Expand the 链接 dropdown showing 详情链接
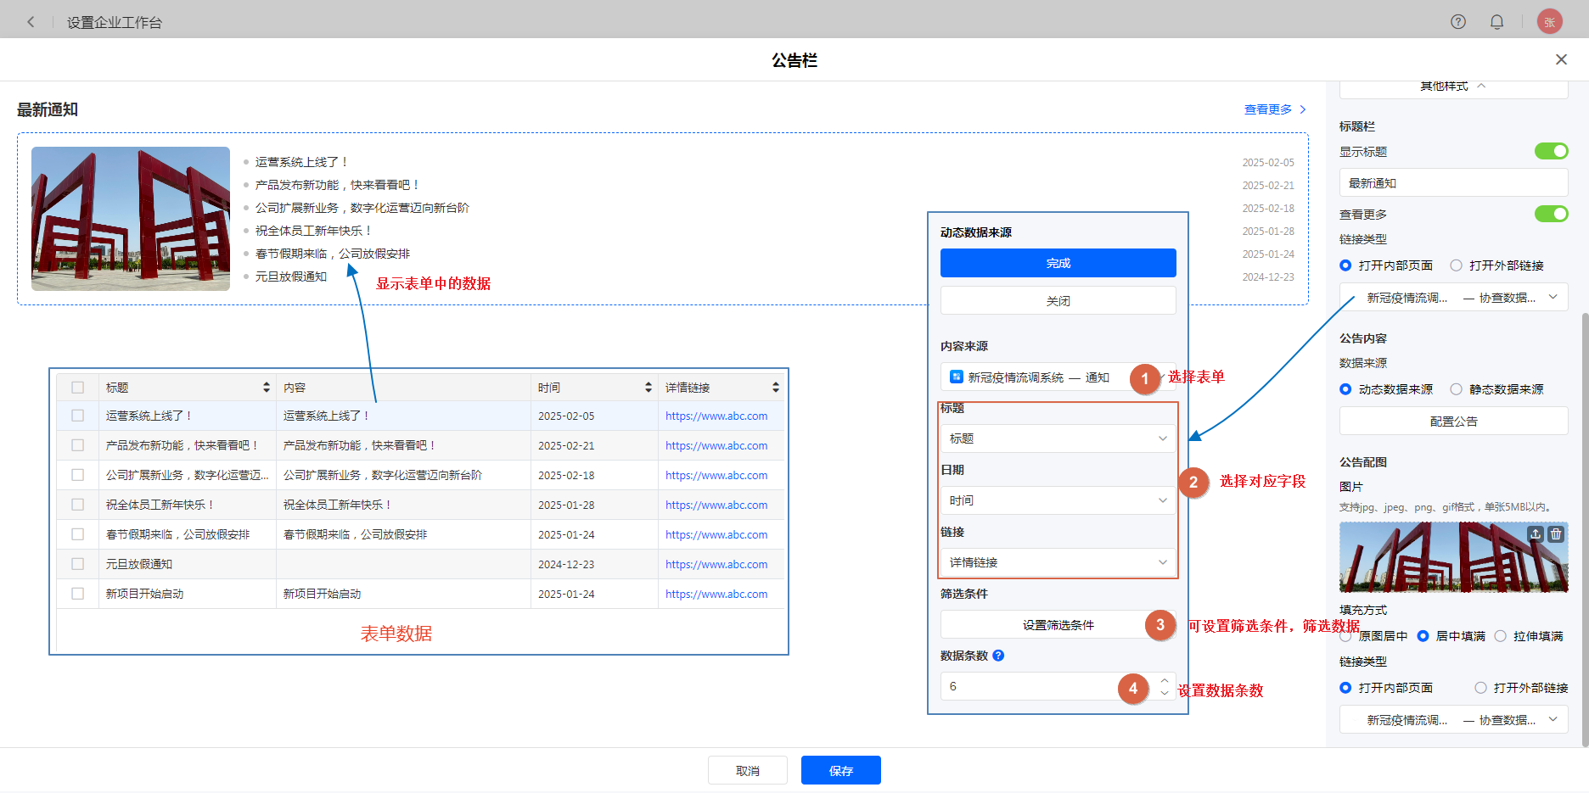This screenshot has width=1589, height=793. pyautogui.click(x=1058, y=562)
